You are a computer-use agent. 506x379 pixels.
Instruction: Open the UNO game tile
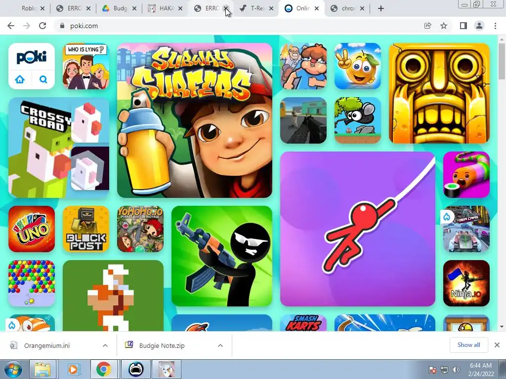(x=32, y=229)
